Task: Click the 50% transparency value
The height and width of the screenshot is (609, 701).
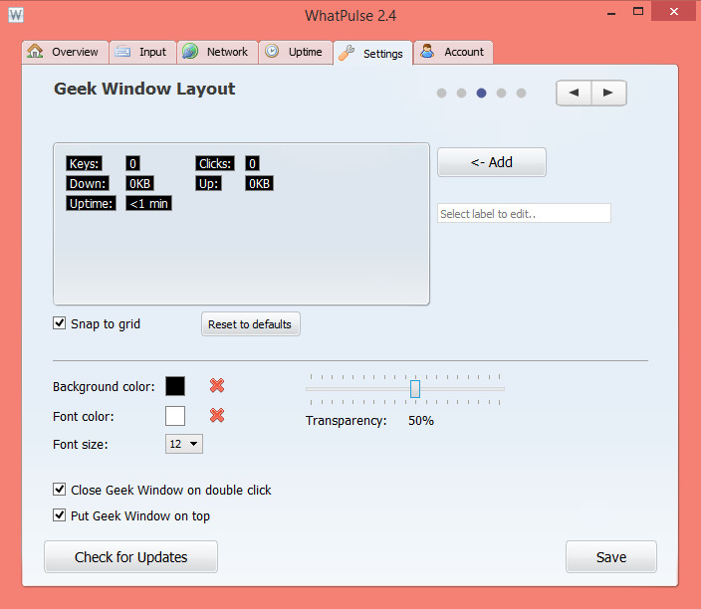Action: 421,421
